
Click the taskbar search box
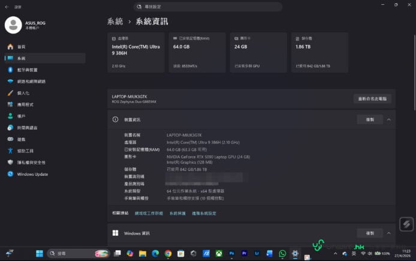79,254
